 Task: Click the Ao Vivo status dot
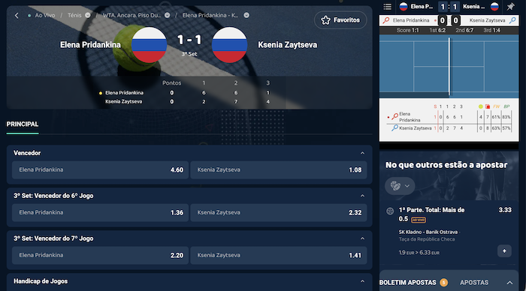pos(29,16)
